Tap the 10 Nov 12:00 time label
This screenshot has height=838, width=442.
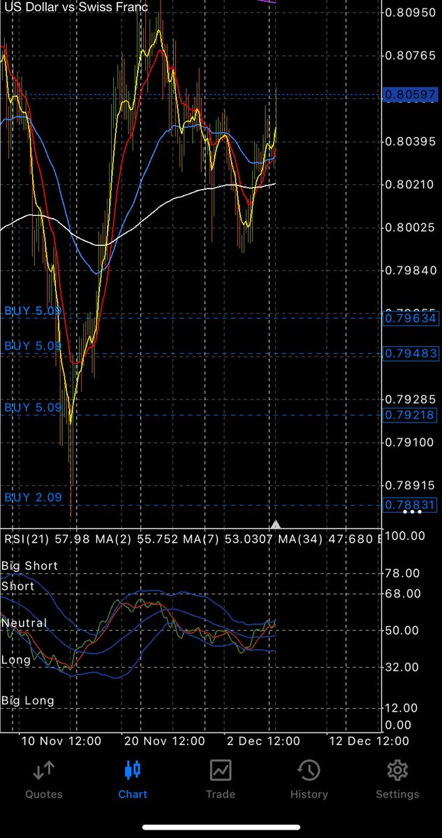click(61, 741)
